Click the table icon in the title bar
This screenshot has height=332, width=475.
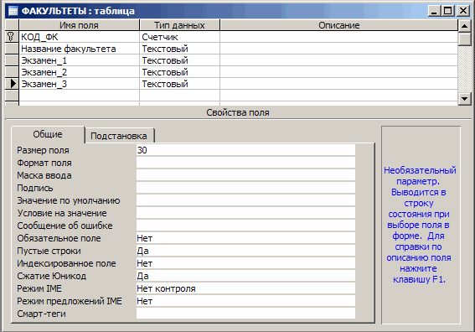pos(13,11)
